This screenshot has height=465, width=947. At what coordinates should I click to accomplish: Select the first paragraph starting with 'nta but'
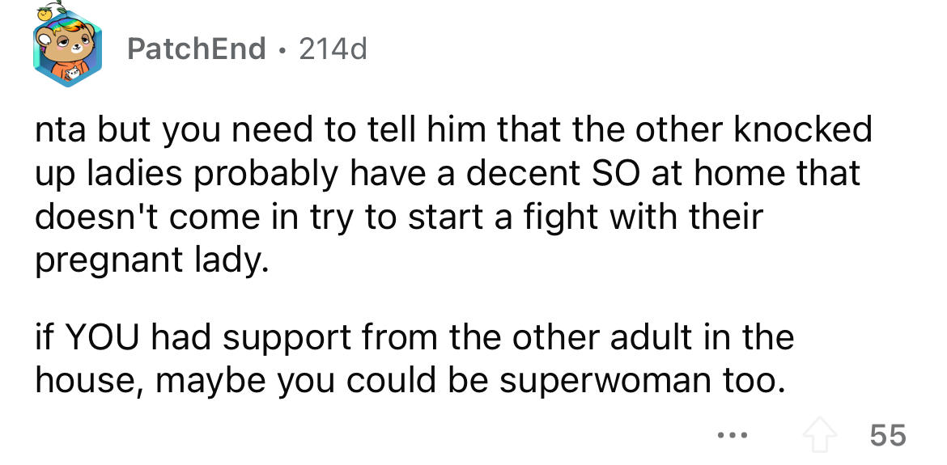click(x=453, y=194)
